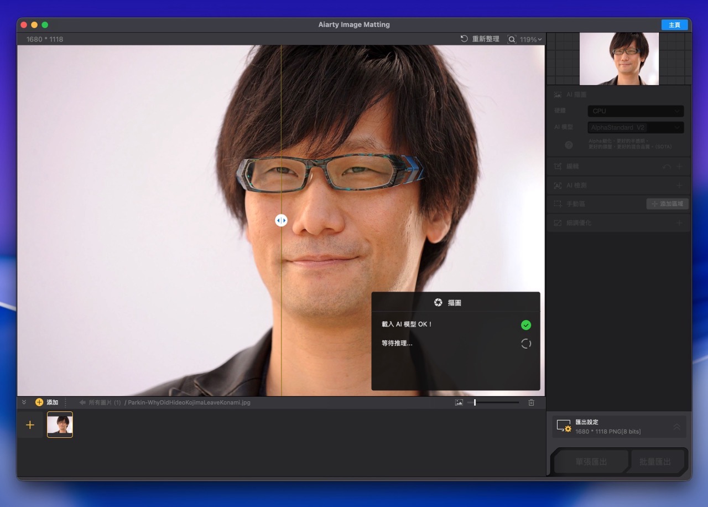Collapse the filmstrip with the chevron
Viewport: 708px width, 507px height.
(x=24, y=402)
